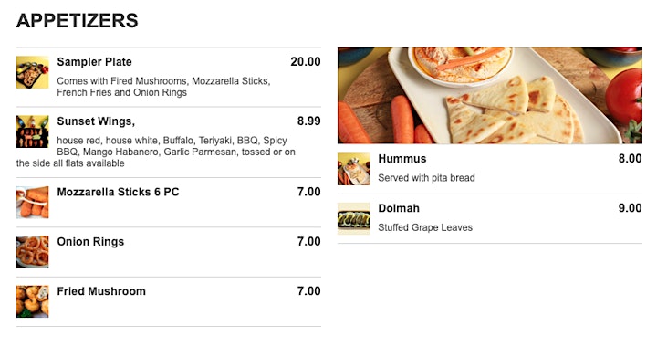Click the Stuffed Grape Leaves description
Screen dimensions: 657x357
tap(425, 227)
